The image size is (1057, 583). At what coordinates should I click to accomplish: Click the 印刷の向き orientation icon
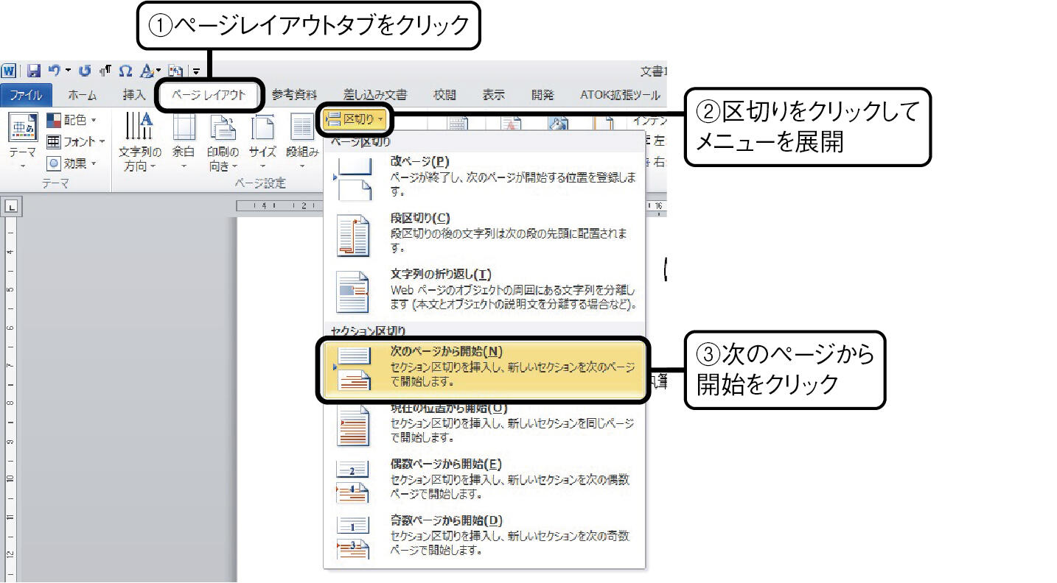pyautogui.click(x=223, y=141)
